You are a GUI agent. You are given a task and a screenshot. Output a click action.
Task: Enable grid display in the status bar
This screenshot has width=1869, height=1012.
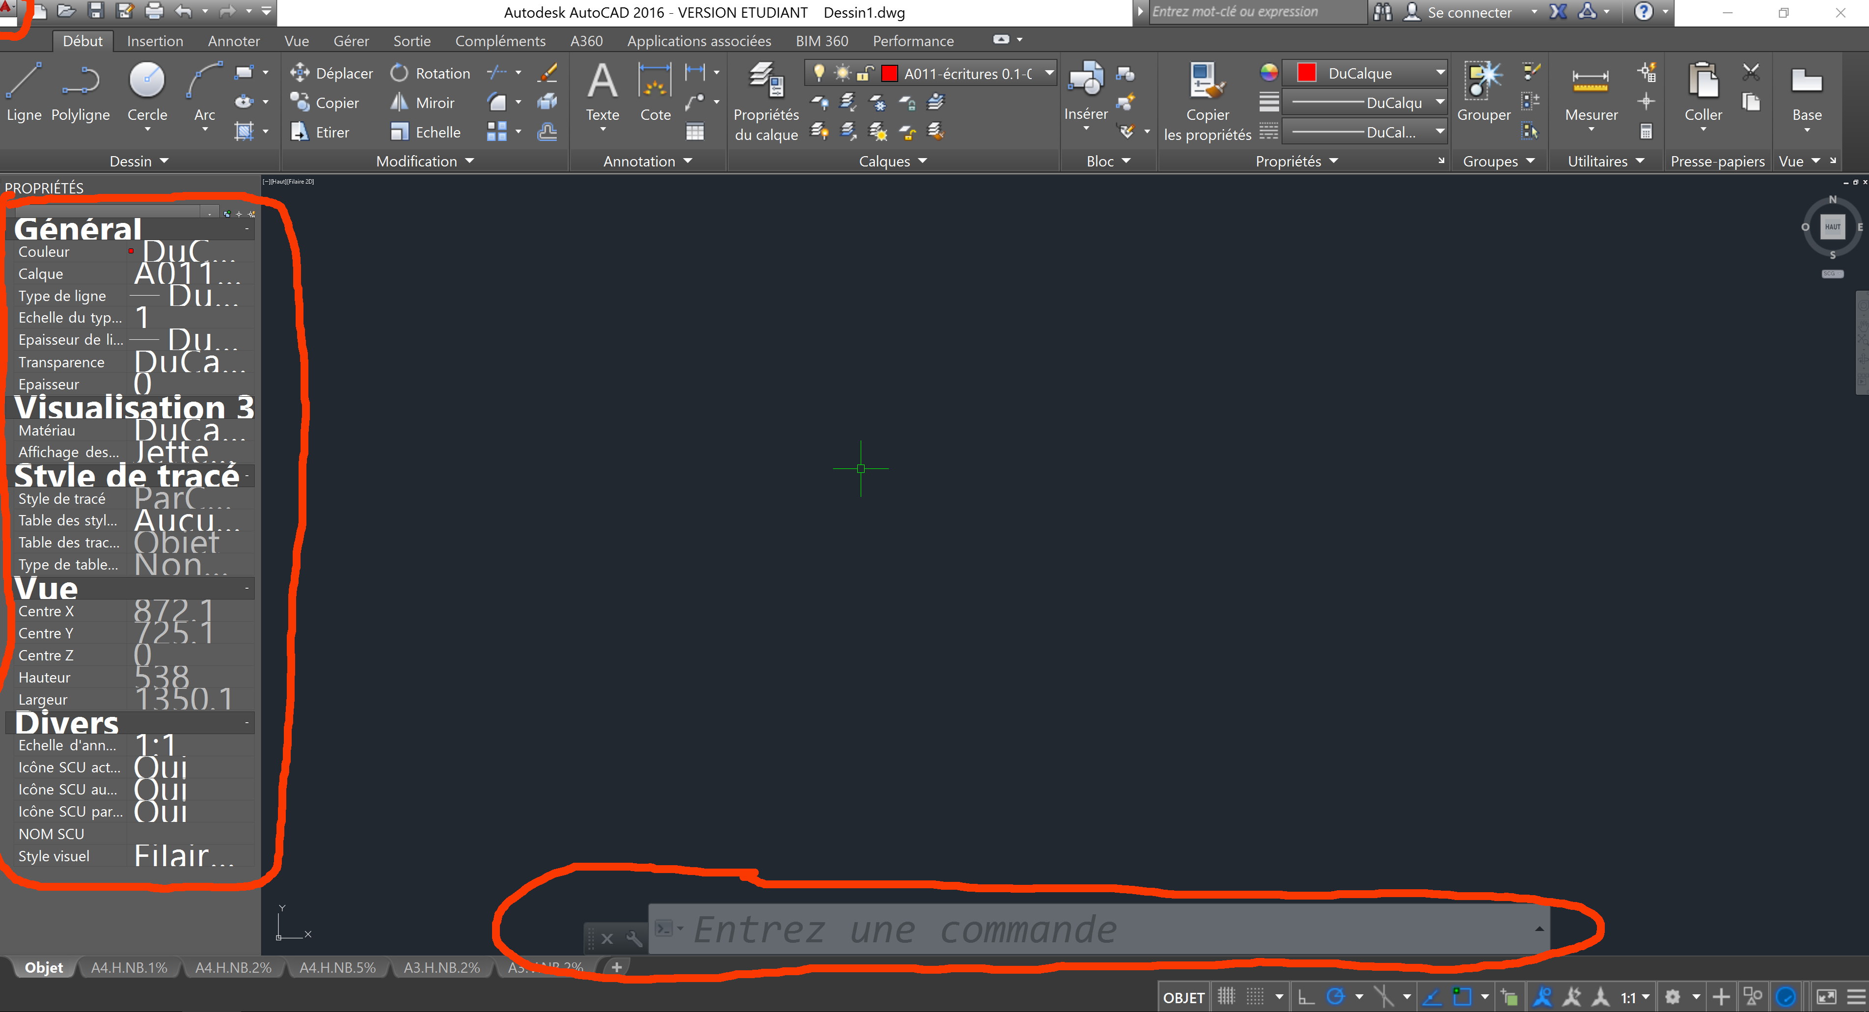[1227, 996]
